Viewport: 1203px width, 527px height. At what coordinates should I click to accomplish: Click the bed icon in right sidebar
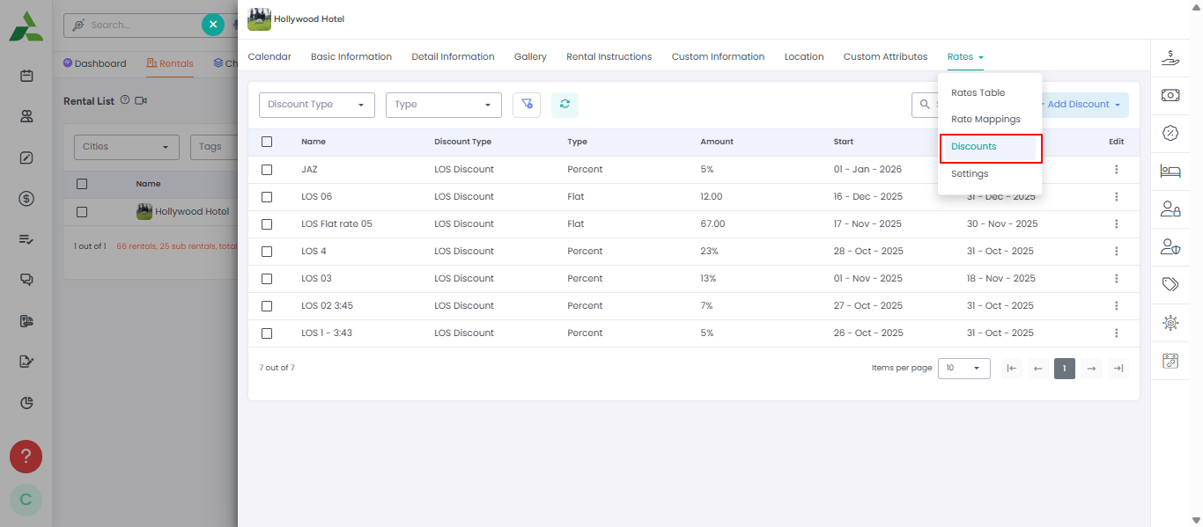pos(1170,171)
